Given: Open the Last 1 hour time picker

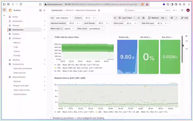Looking at the screenshot, I should coord(127,18).
